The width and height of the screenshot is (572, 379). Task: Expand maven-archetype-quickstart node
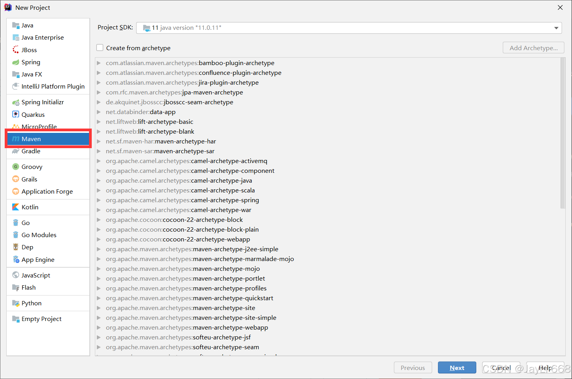coord(99,298)
